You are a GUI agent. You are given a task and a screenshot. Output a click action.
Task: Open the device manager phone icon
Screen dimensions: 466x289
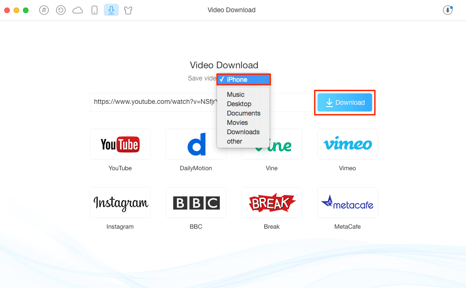[x=95, y=10]
